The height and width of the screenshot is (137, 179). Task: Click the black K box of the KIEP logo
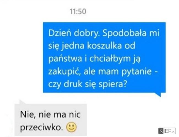[x=161, y=131]
